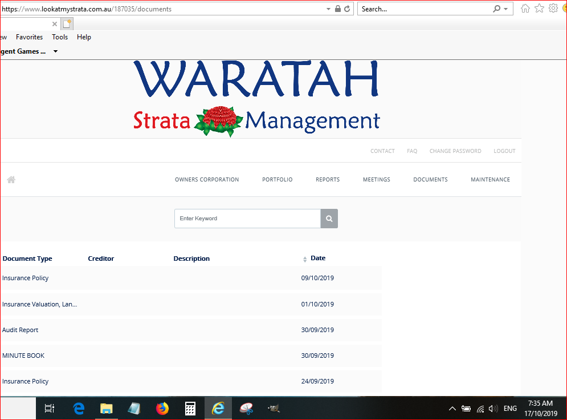Open Meetings nav item
Viewport: 567px width, 420px height.
click(377, 180)
